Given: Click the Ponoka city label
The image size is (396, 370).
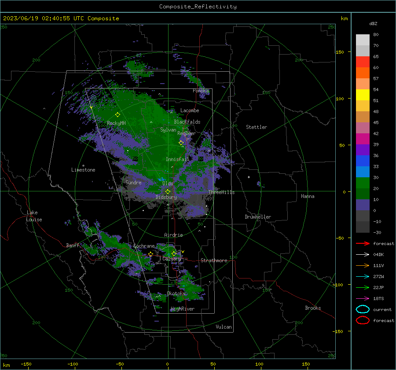Looking at the screenshot, I should 201,91.
